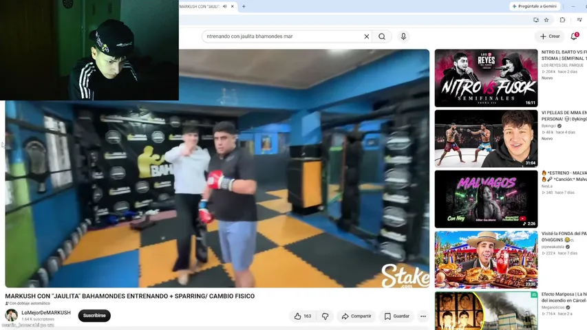Open the Efecto Mariposa video title
Screen dimensions: 587x330
tap(564, 297)
